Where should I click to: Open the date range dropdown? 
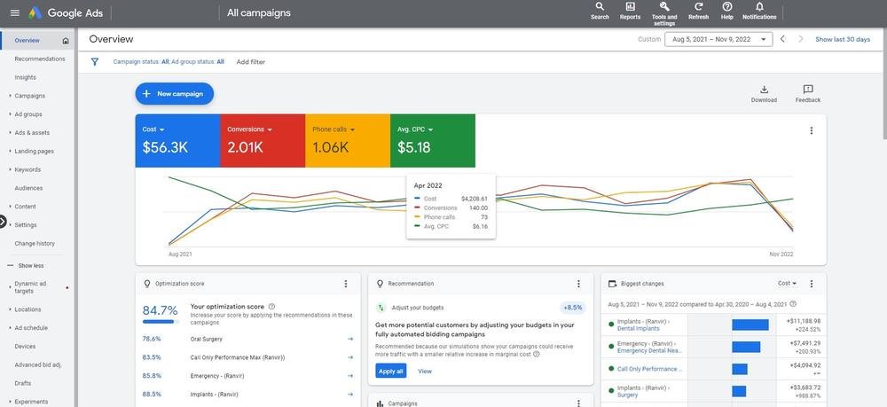coord(718,39)
